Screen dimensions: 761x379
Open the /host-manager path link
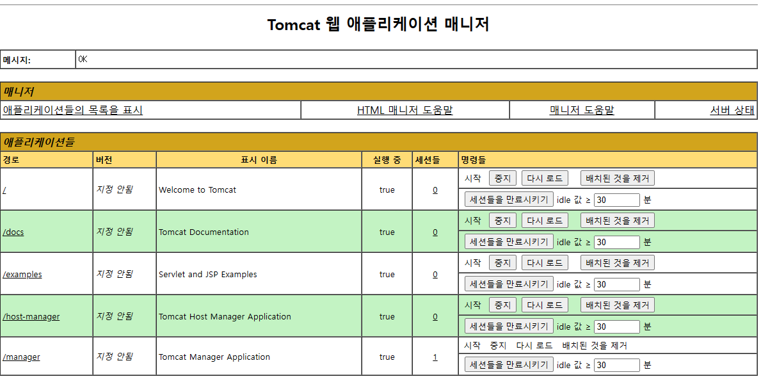click(x=31, y=316)
